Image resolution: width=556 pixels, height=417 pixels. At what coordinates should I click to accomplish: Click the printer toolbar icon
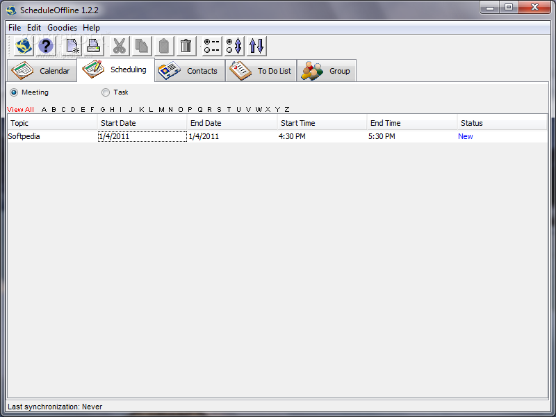[x=94, y=46]
